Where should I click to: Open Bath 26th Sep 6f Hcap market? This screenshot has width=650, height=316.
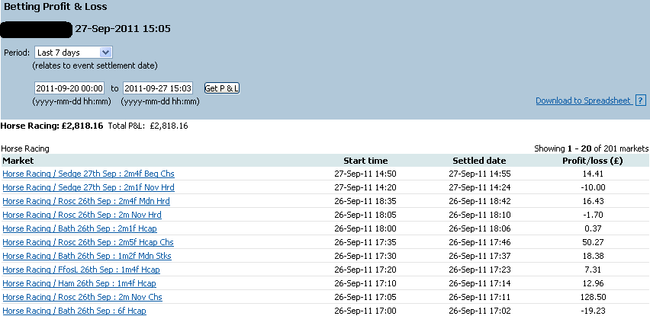[74, 310]
